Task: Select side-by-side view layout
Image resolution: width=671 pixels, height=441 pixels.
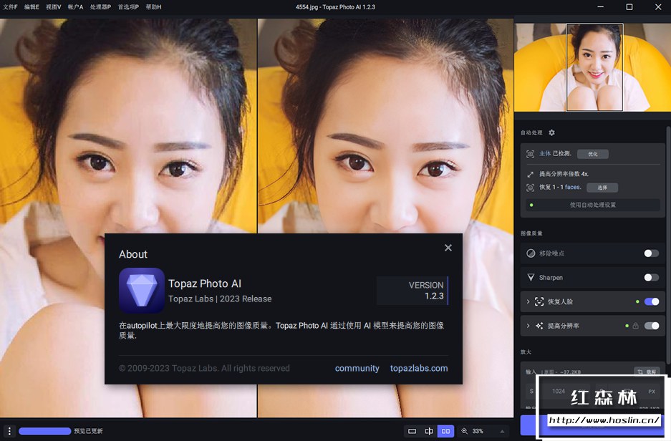Action: click(x=445, y=431)
